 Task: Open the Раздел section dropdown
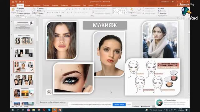click(x=41, y=13)
